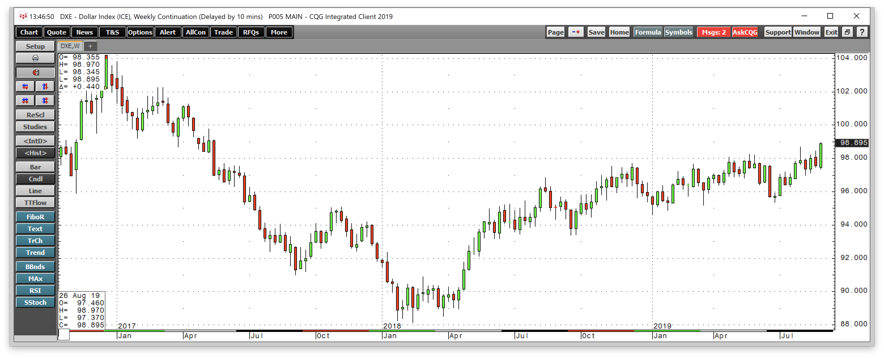Click the Page button
The width and height of the screenshot is (884, 358).
(x=556, y=32)
